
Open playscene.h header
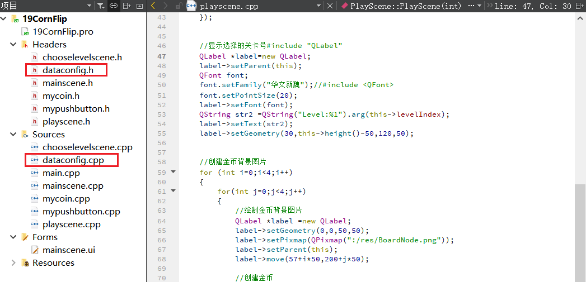tap(67, 122)
